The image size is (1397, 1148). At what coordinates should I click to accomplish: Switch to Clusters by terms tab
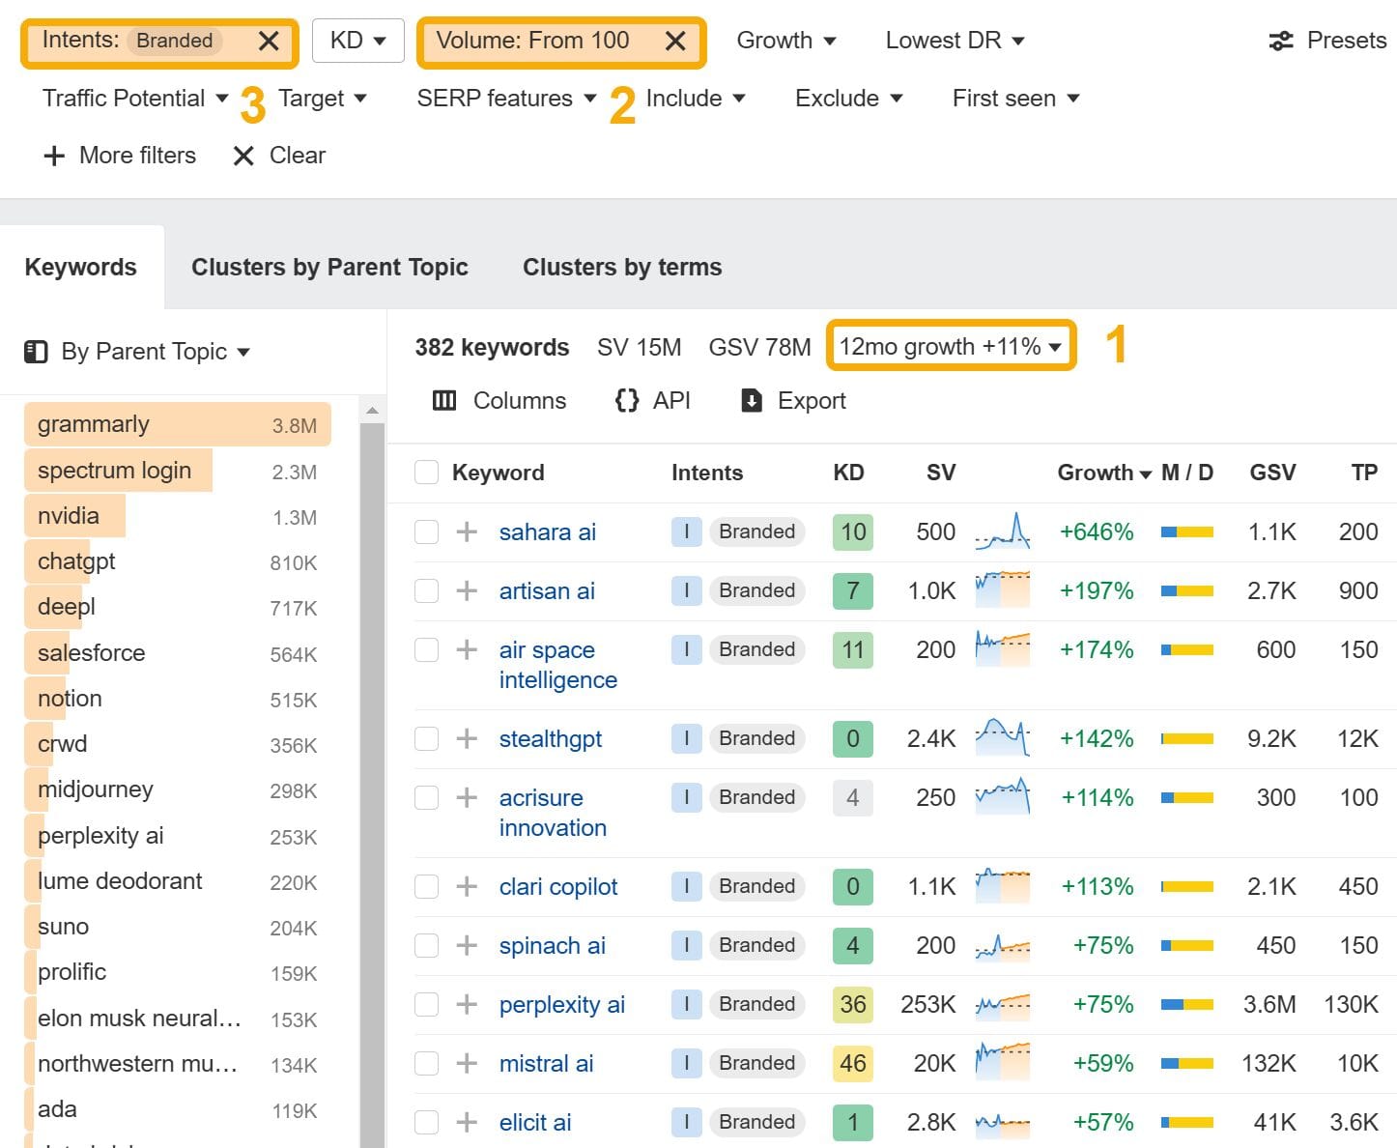pos(622,268)
